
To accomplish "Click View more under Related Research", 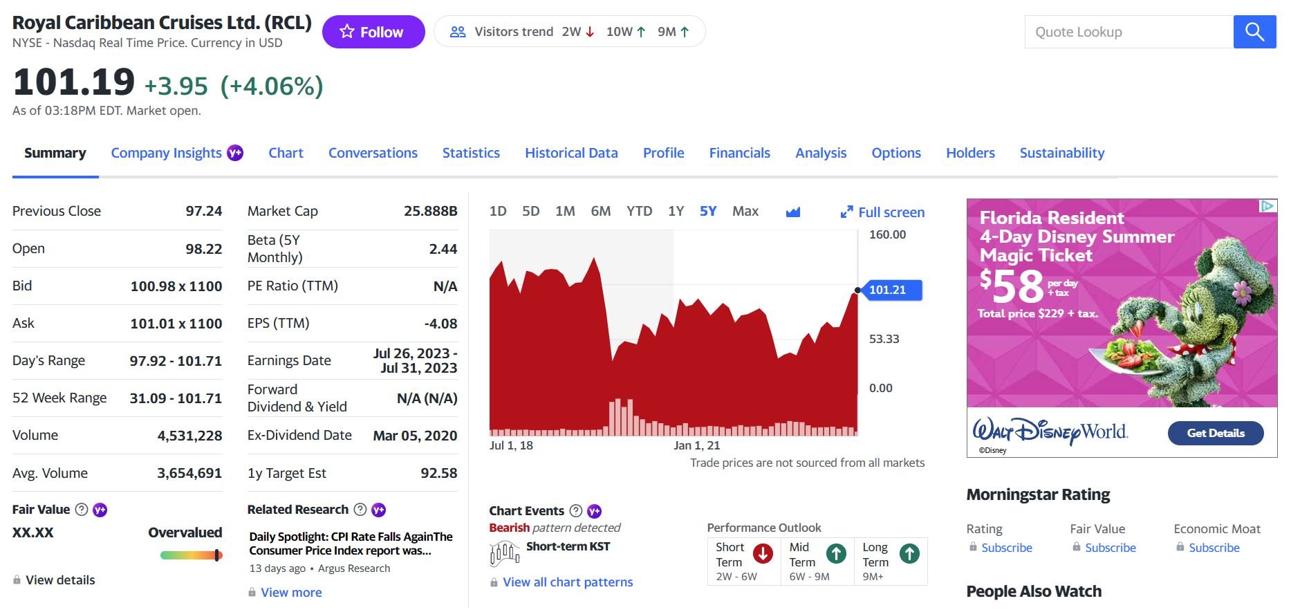I will pyautogui.click(x=291, y=593).
